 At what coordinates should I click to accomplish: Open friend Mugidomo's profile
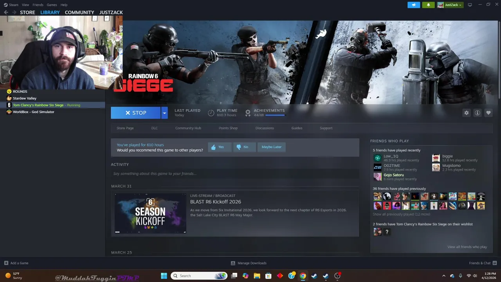click(451, 166)
